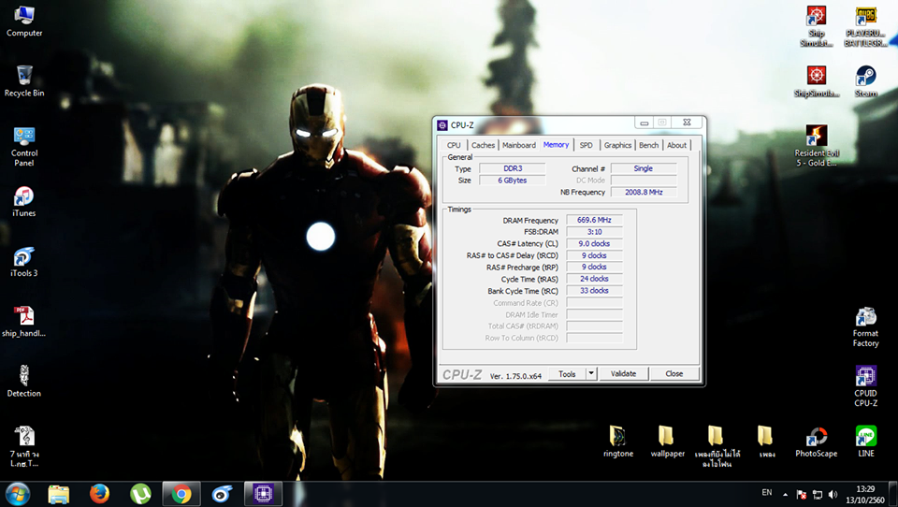The width and height of the screenshot is (898, 507).
Task: Switch to the CPU tab in CPU-Z
Action: [454, 146]
